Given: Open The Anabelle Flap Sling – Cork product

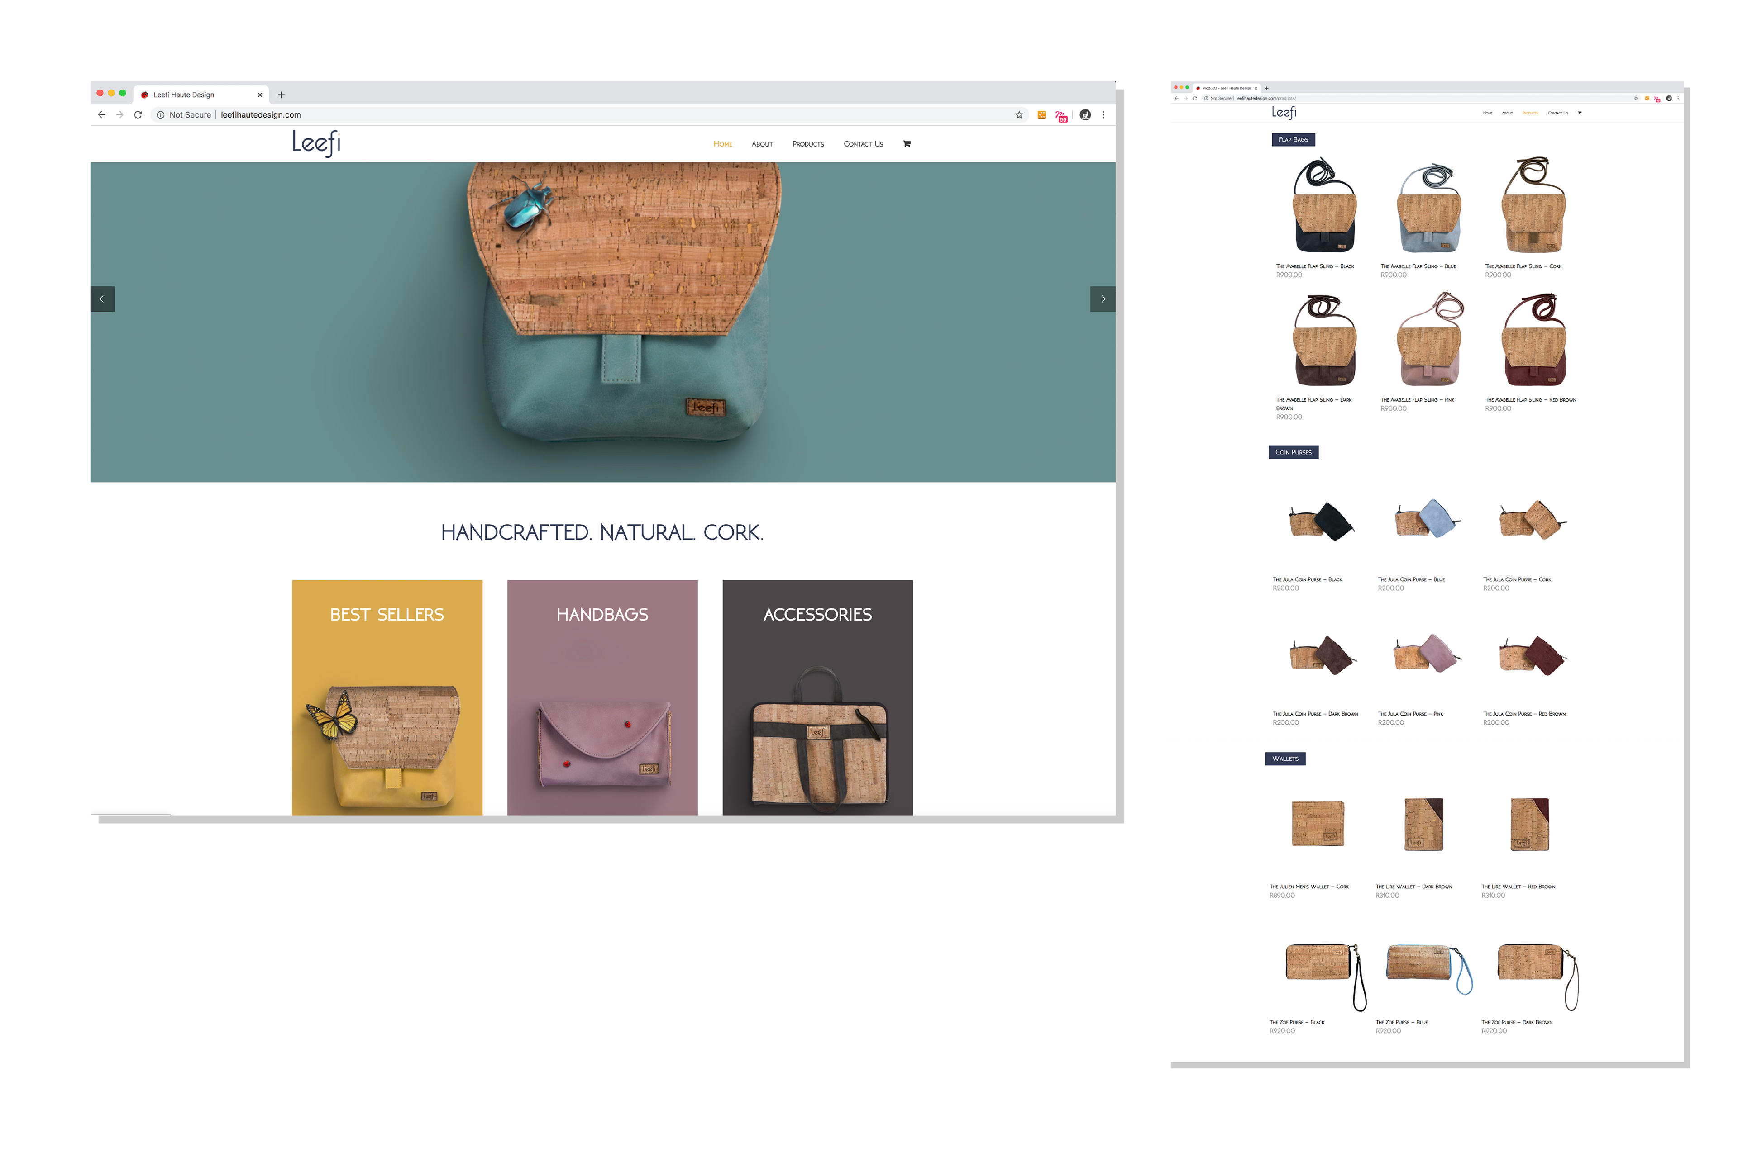Looking at the screenshot, I should pos(1523,266).
